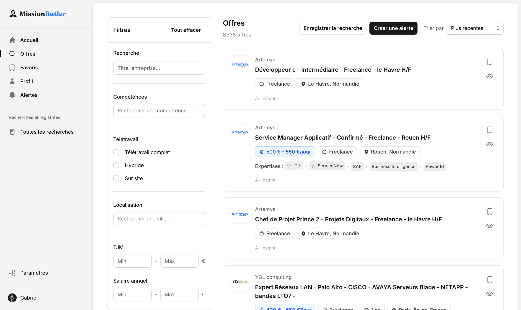The image size is (521, 310).
Task: Toggle eye icon on Développeur c offer
Action: (x=489, y=76)
